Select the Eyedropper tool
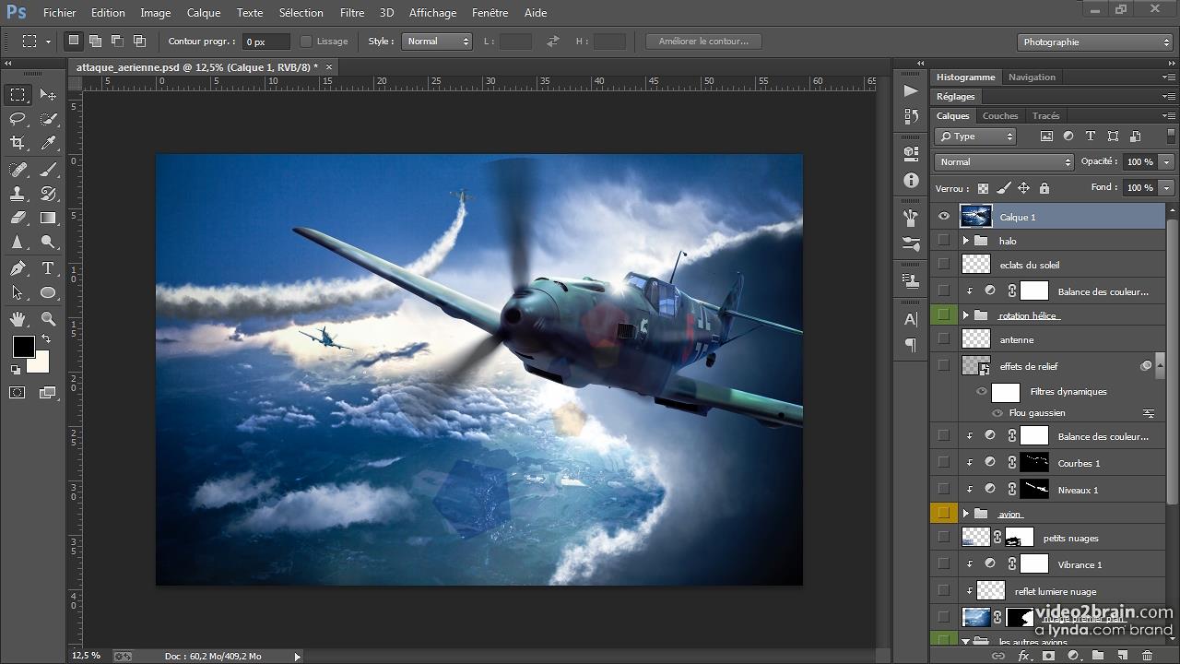Image resolution: width=1180 pixels, height=664 pixels. coord(49,143)
